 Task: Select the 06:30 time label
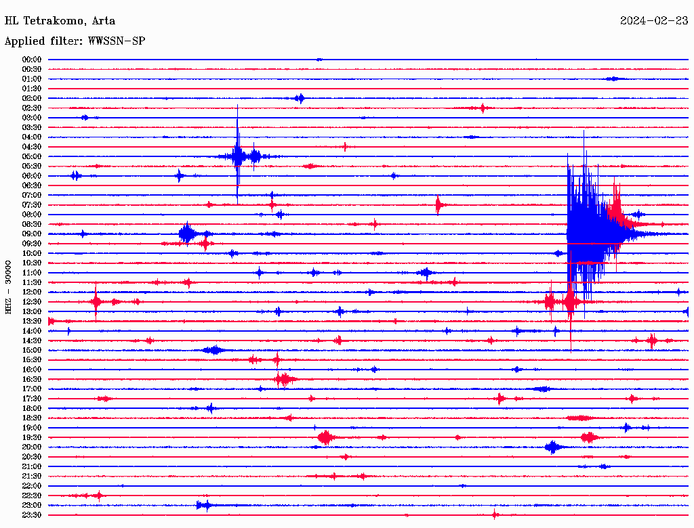[x=32, y=185]
